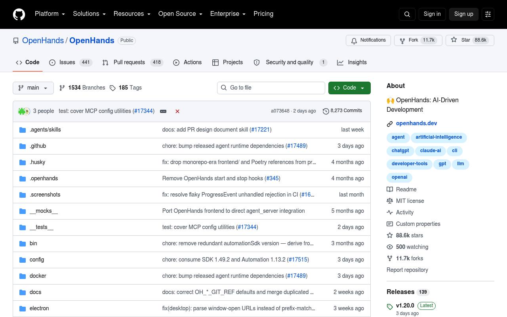507x317 pixels.
Task: Open pull request #17515 link
Action: 298,260
